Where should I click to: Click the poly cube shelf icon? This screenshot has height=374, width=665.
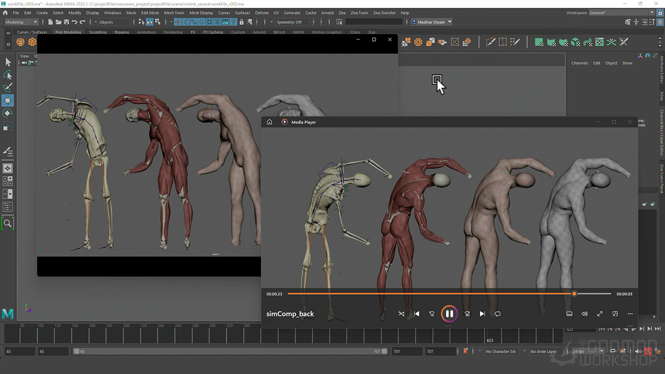click(x=32, y=42)
